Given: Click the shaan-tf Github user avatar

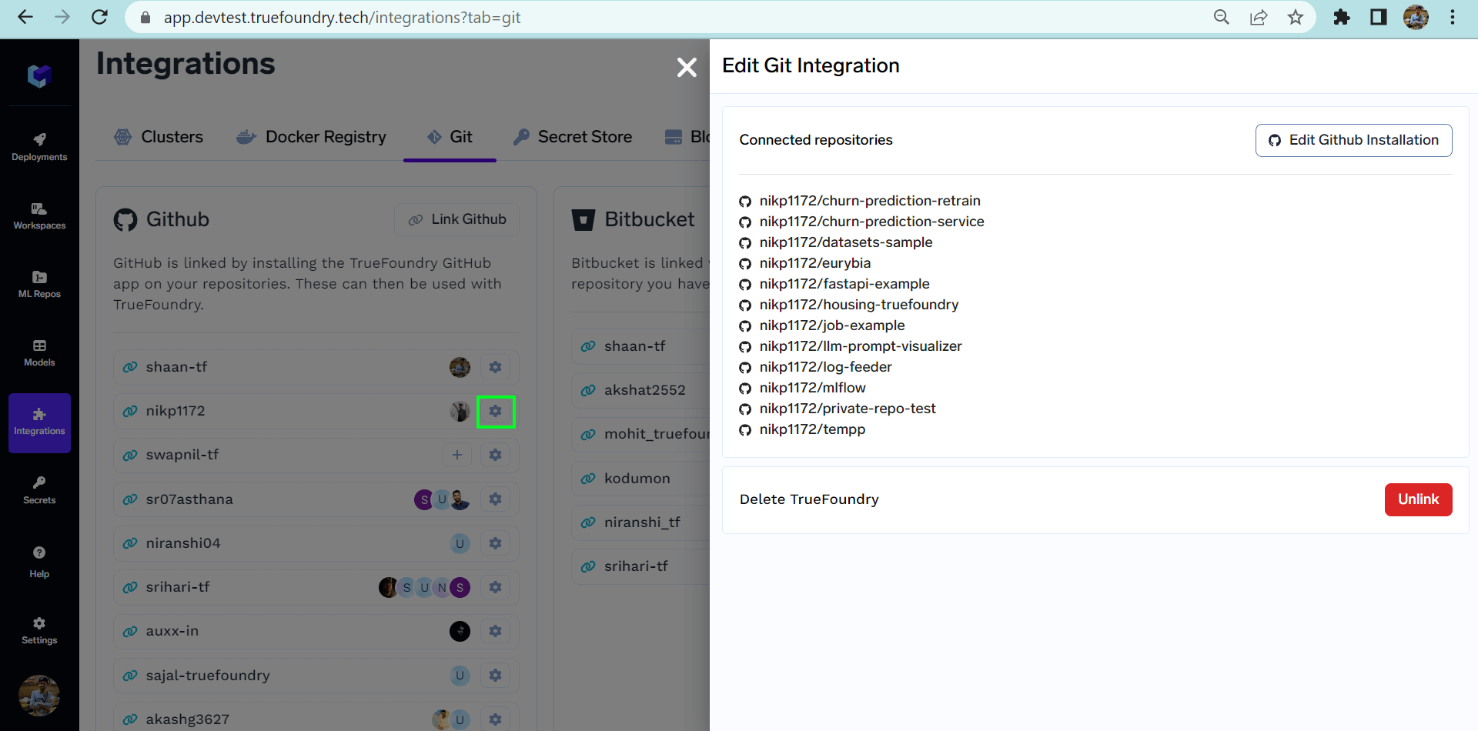Looking at the screenshot, I should (460, 367).
